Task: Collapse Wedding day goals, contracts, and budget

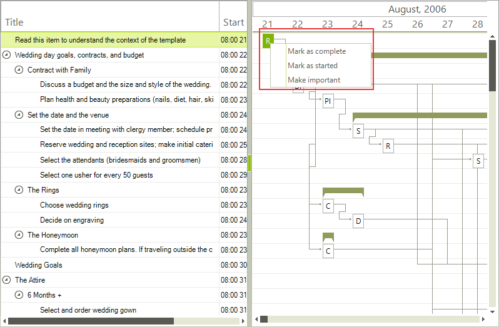Action: (6, 55)
